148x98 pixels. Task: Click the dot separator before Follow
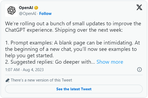click(x=38, y=14)
